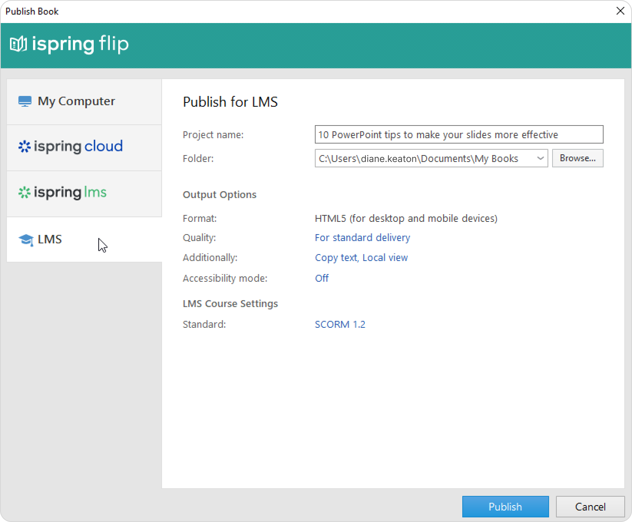
Task: Change the SCORM 1.2 standard setting
Action: point(340,324)
